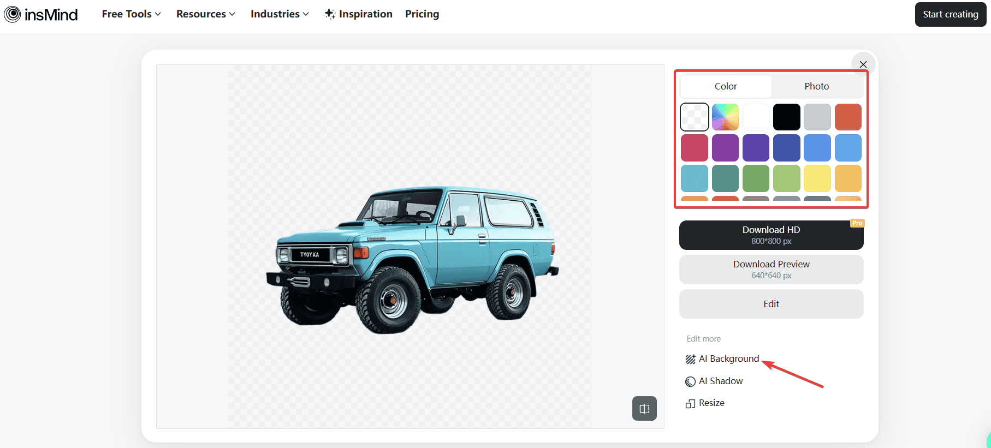
Task: Select the white background swatch
Action: tap(756, 117)
